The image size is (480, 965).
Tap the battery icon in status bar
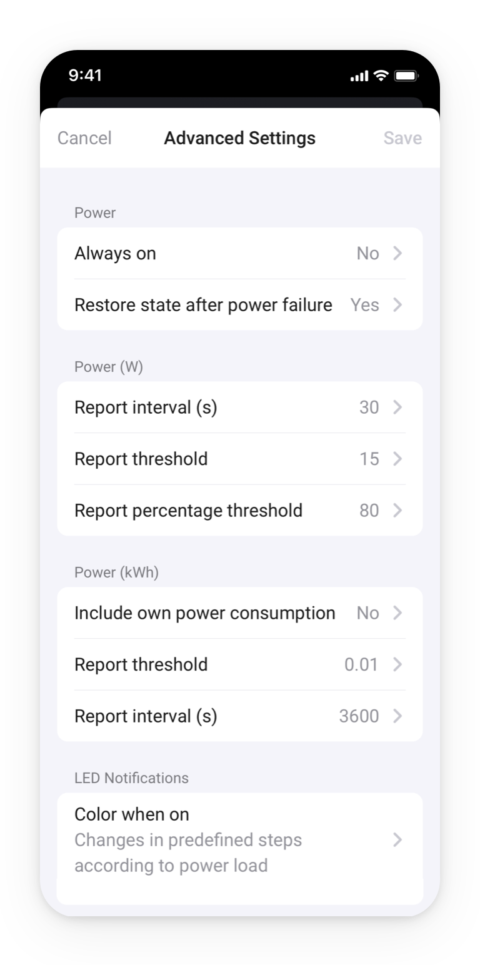click(406, 76)
